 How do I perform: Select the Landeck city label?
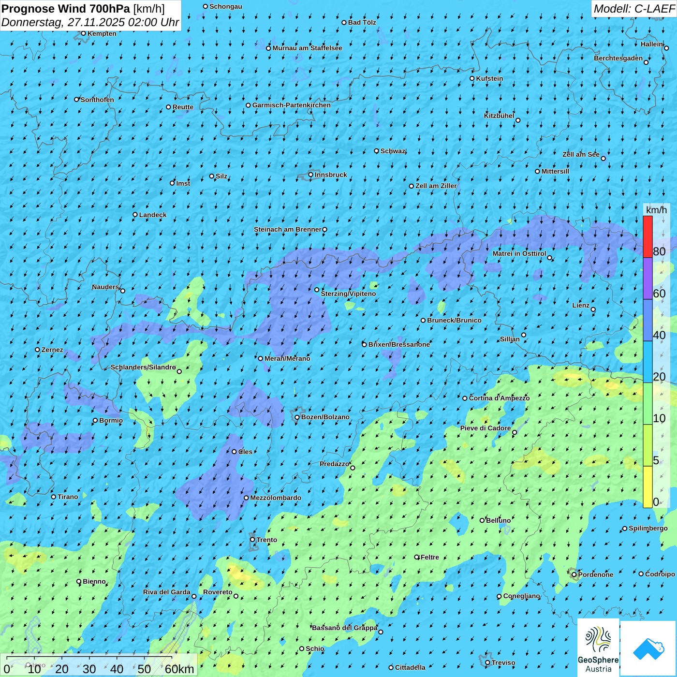pos(153,215)
